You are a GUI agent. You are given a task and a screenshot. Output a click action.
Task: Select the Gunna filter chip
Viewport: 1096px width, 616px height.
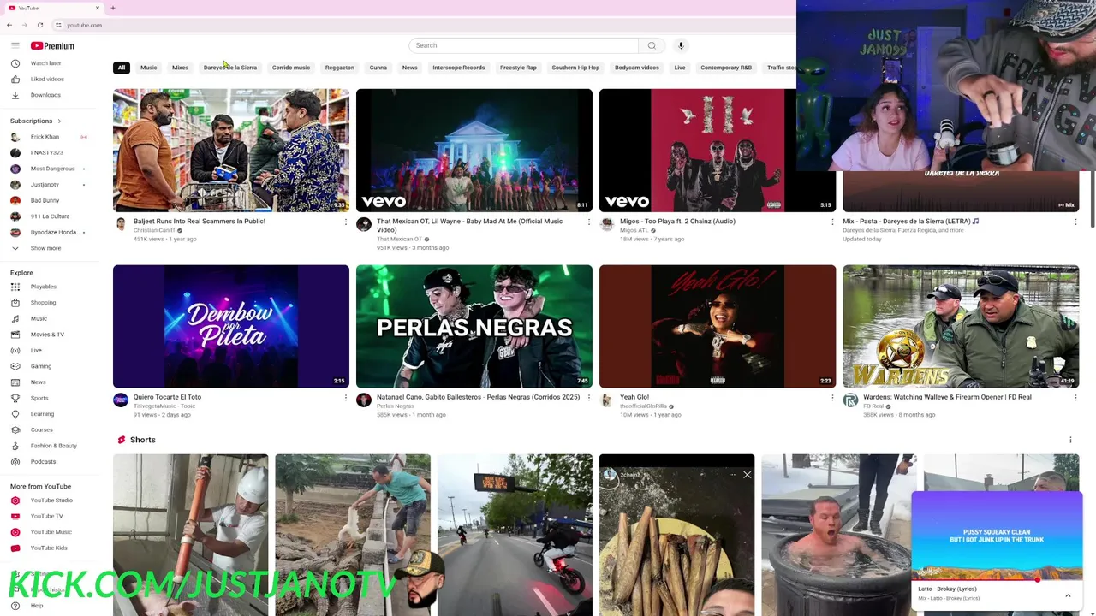pos(378,68)
